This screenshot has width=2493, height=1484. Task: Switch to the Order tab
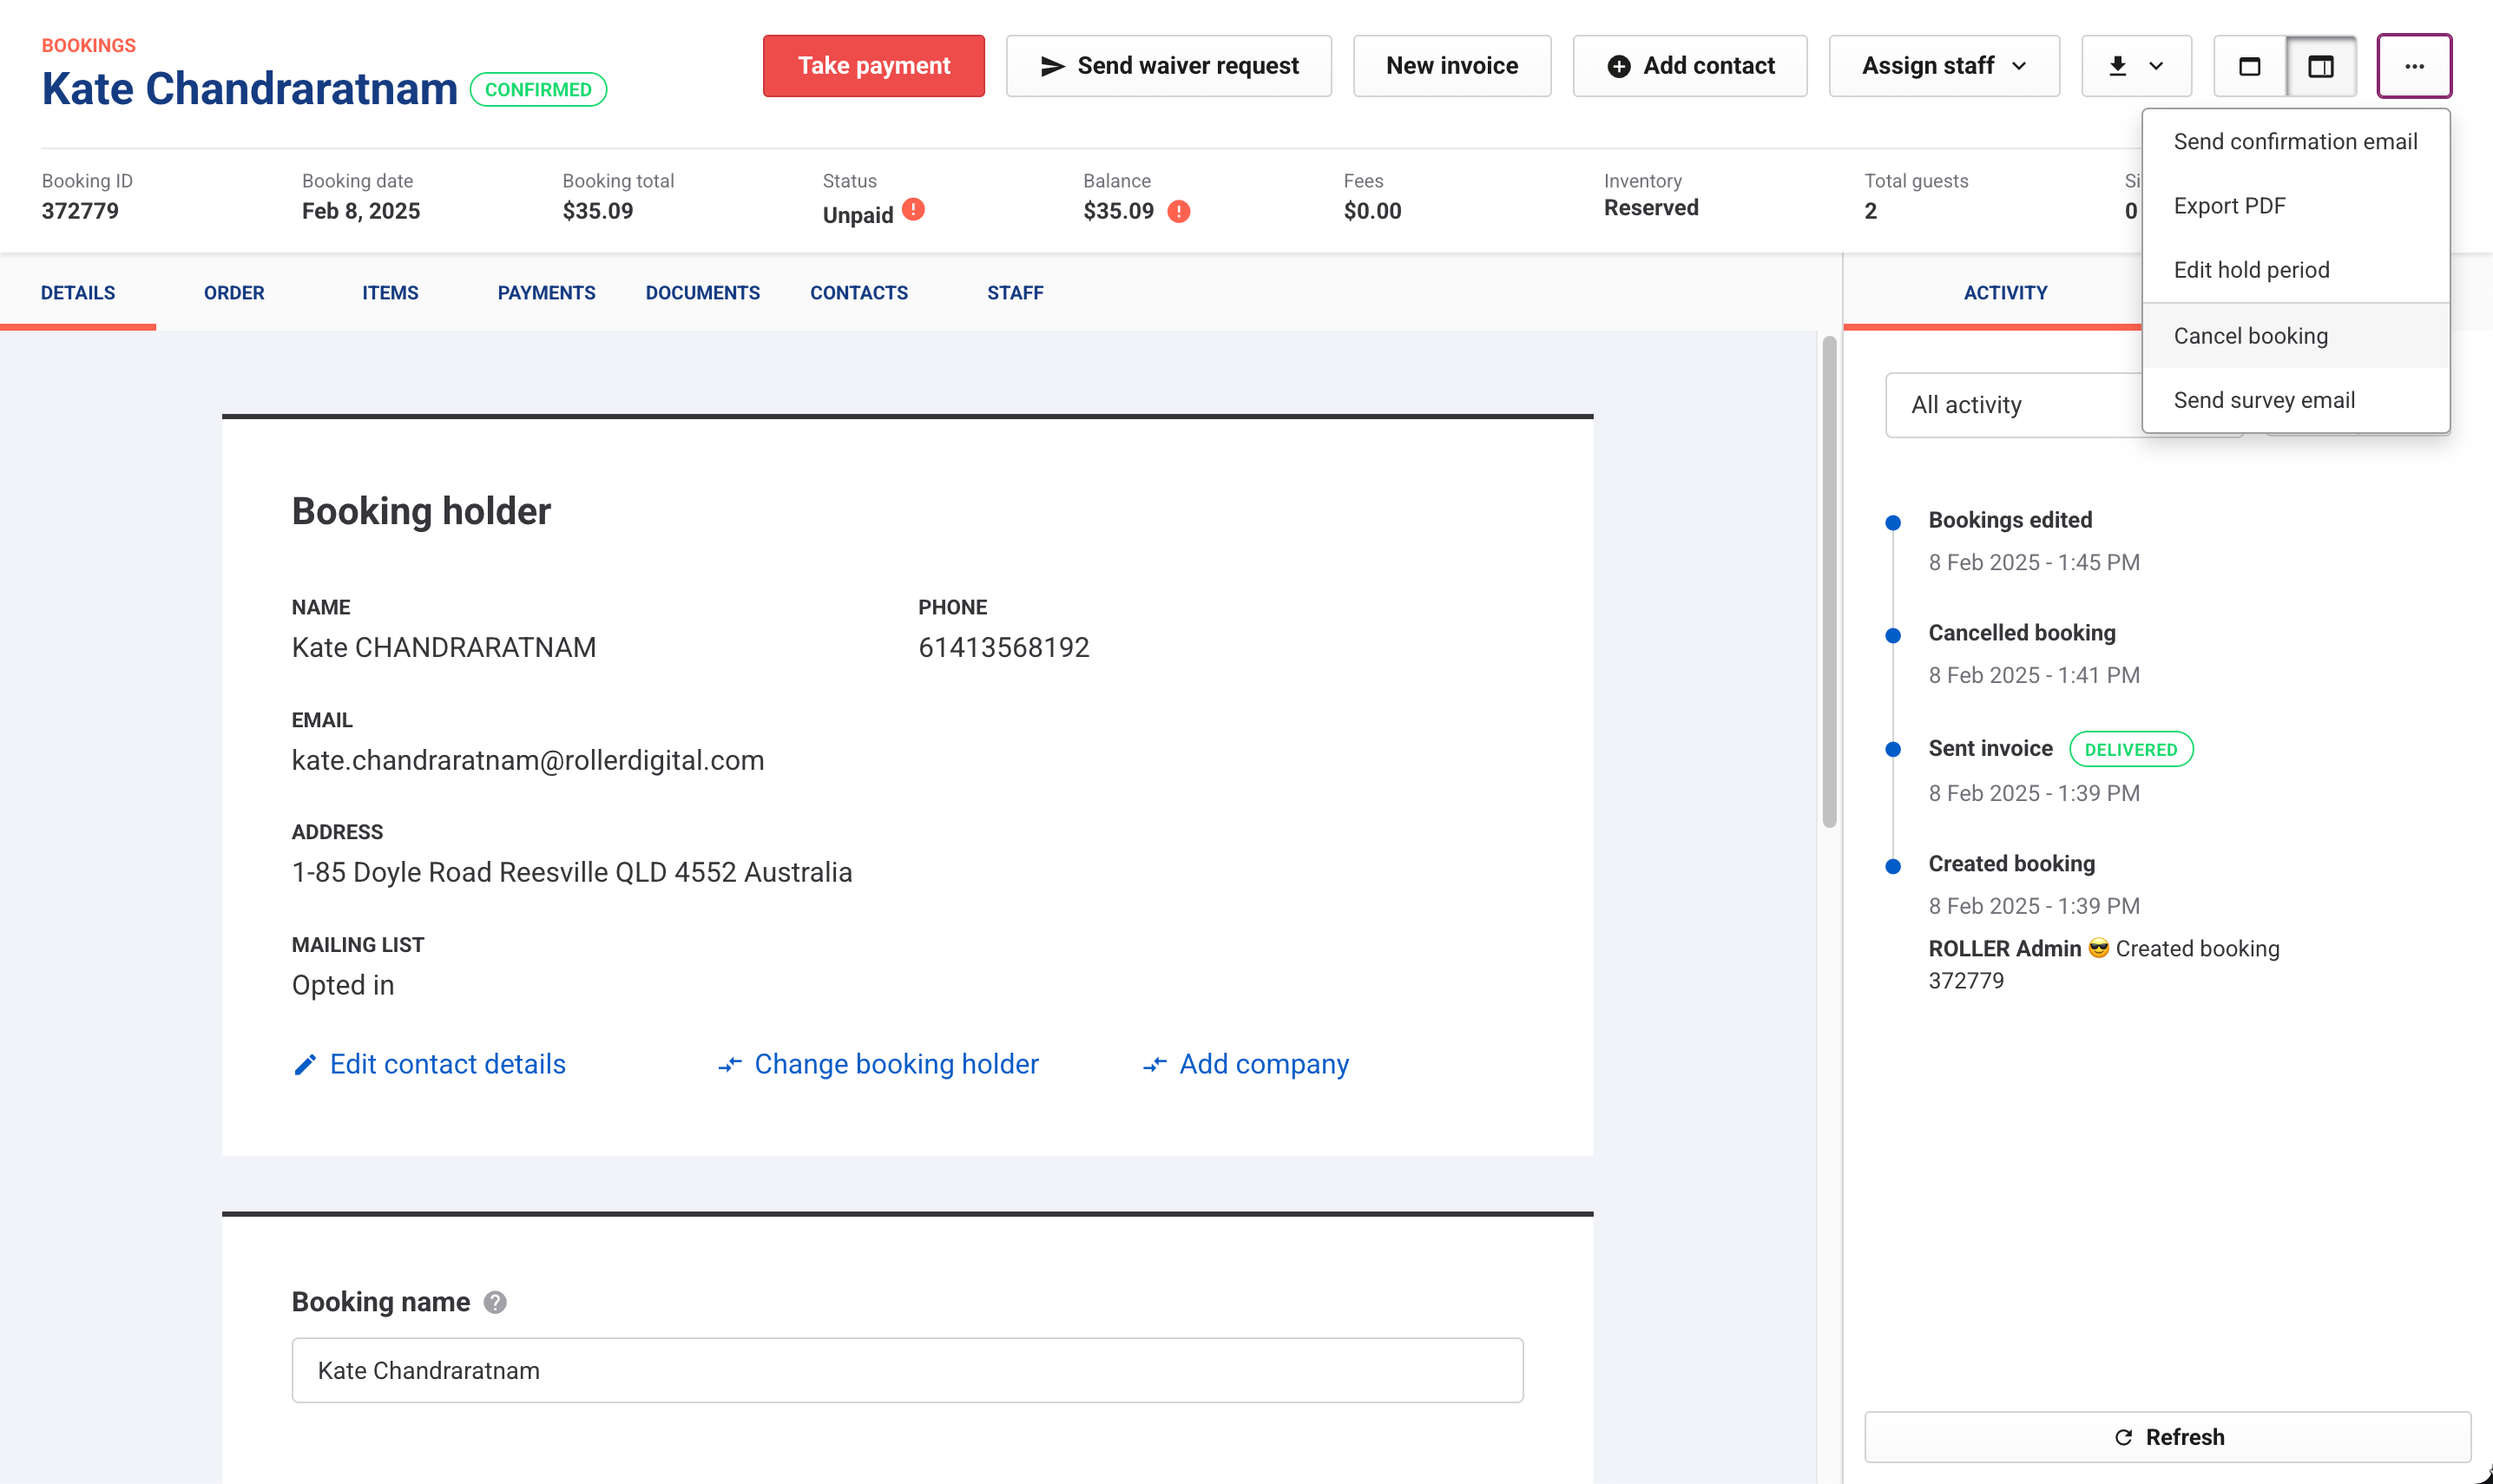coord(234,293)
